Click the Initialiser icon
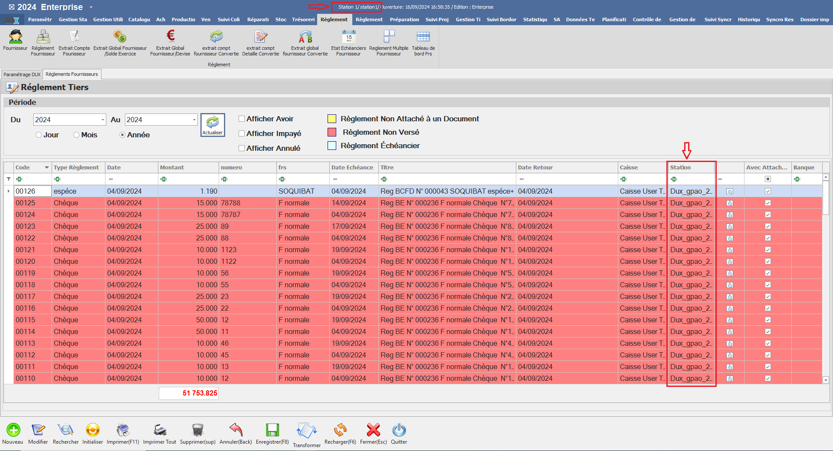Screen dimensions: 833x451 click(92, 430)
